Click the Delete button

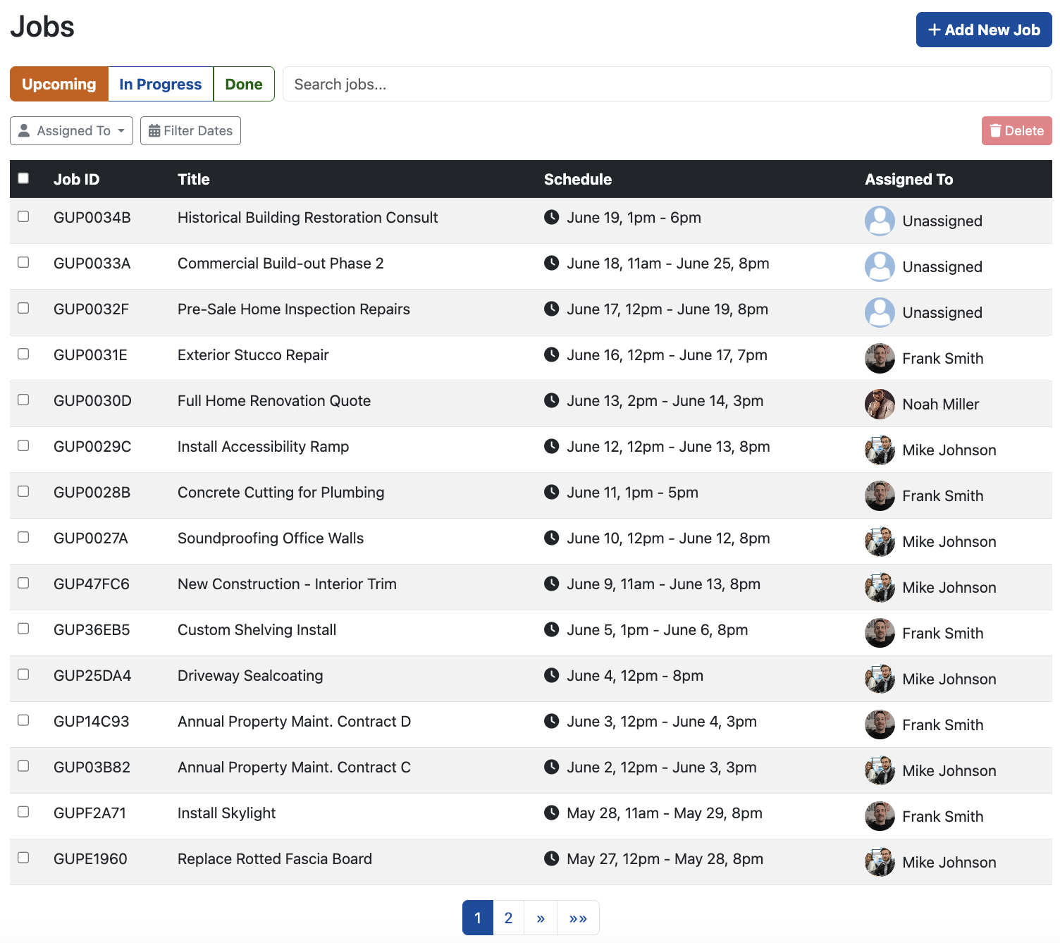1016,130
